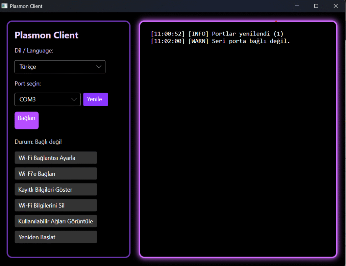Click the purple Bağlan connect button
346x266 pixels.
pyautogui.click(x=26, y=120)
